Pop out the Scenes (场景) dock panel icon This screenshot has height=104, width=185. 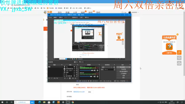(62, 65)
